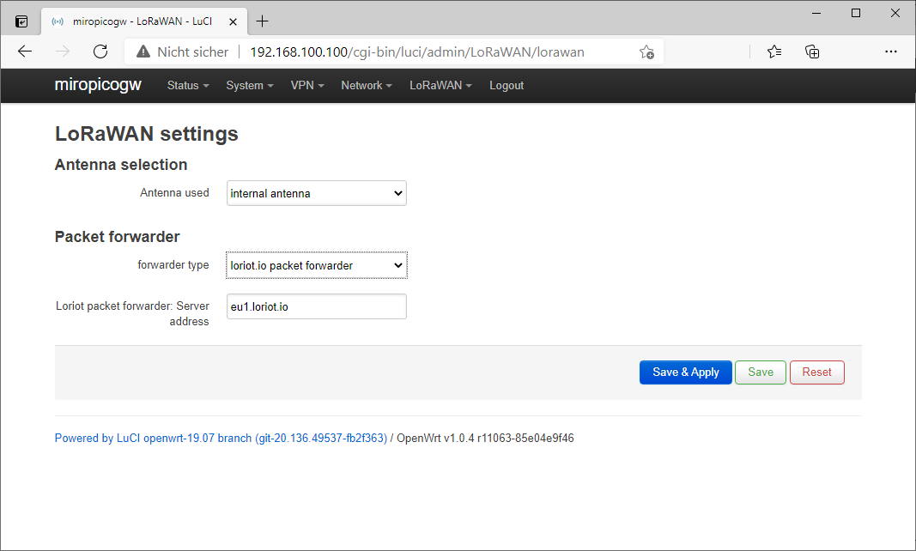Open the favorites list icon

(774, 51)
